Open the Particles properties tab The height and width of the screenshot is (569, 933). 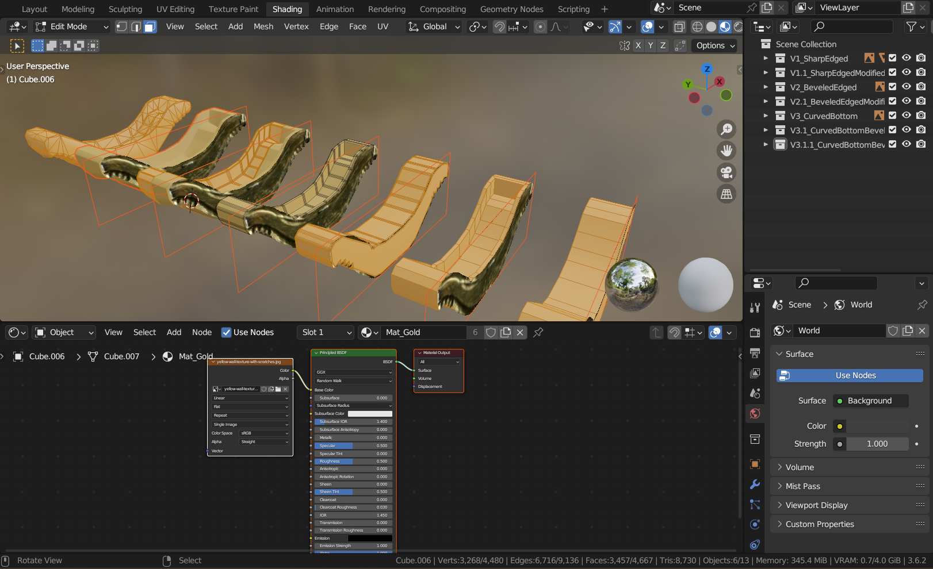point(755,504)
